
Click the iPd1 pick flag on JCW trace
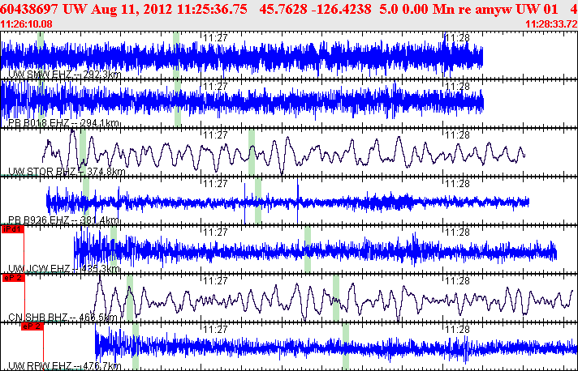(13, 230)
